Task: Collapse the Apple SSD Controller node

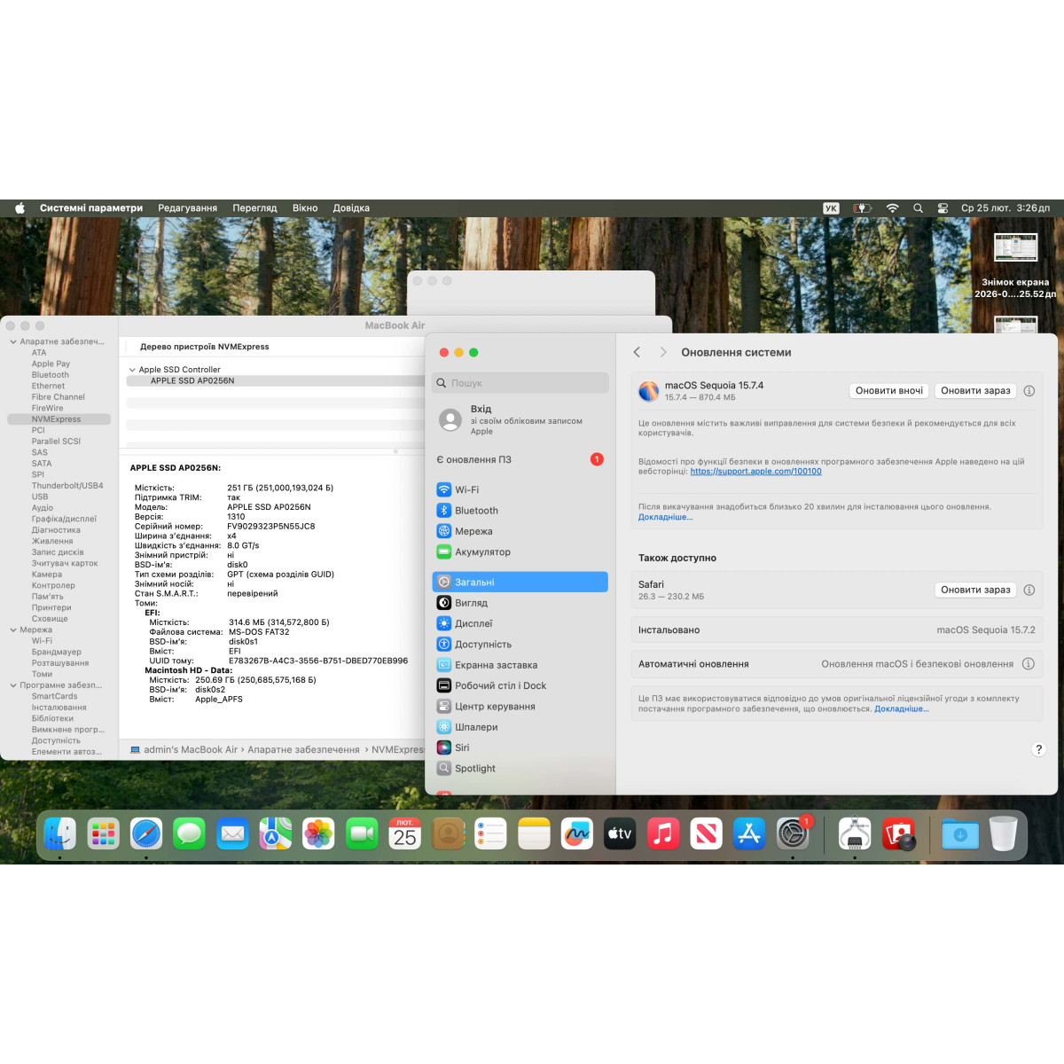Action: click(x=132, y=370)
